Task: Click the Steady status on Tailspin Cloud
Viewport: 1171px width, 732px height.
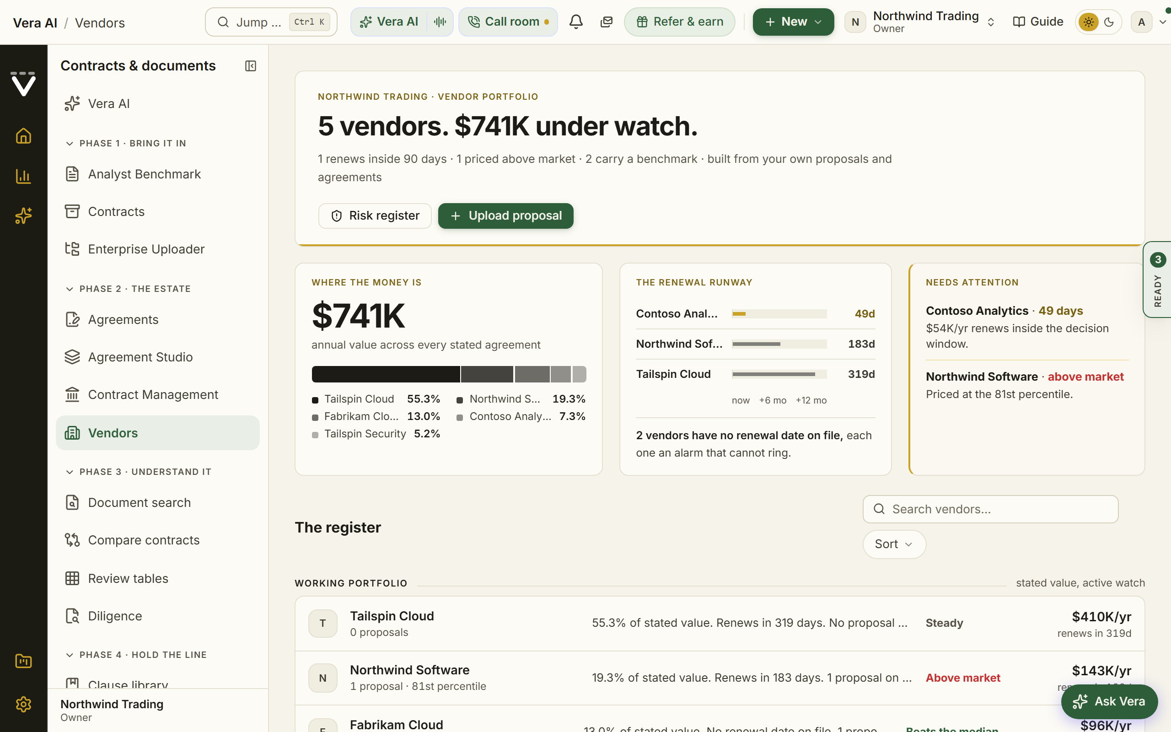Action: coord(944,623)
